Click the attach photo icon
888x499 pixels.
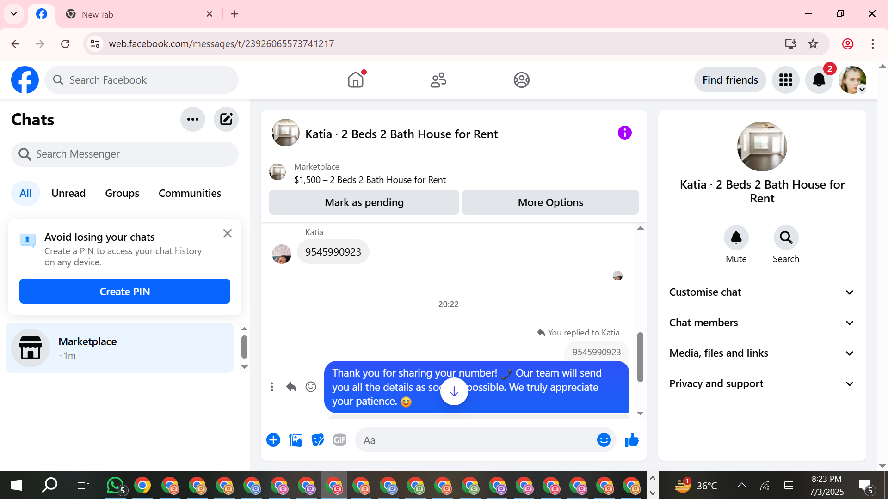point(296,440)
